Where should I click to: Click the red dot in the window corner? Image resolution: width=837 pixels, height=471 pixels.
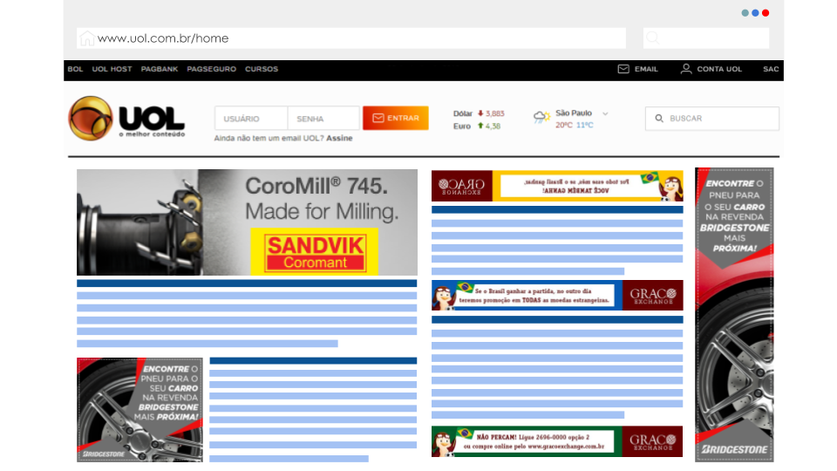[766, 13]
